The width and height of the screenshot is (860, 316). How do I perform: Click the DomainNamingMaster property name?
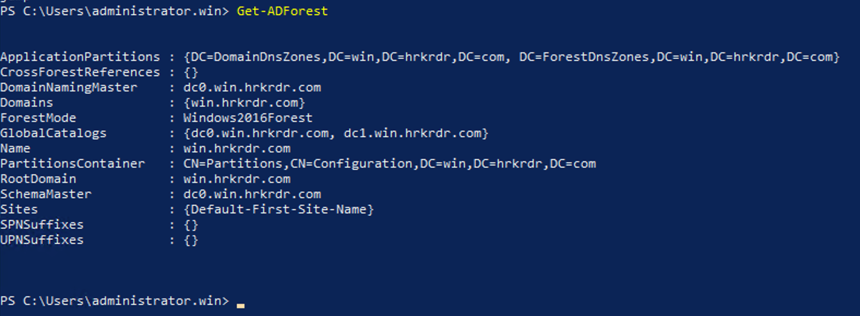click(x=69, y=87)
